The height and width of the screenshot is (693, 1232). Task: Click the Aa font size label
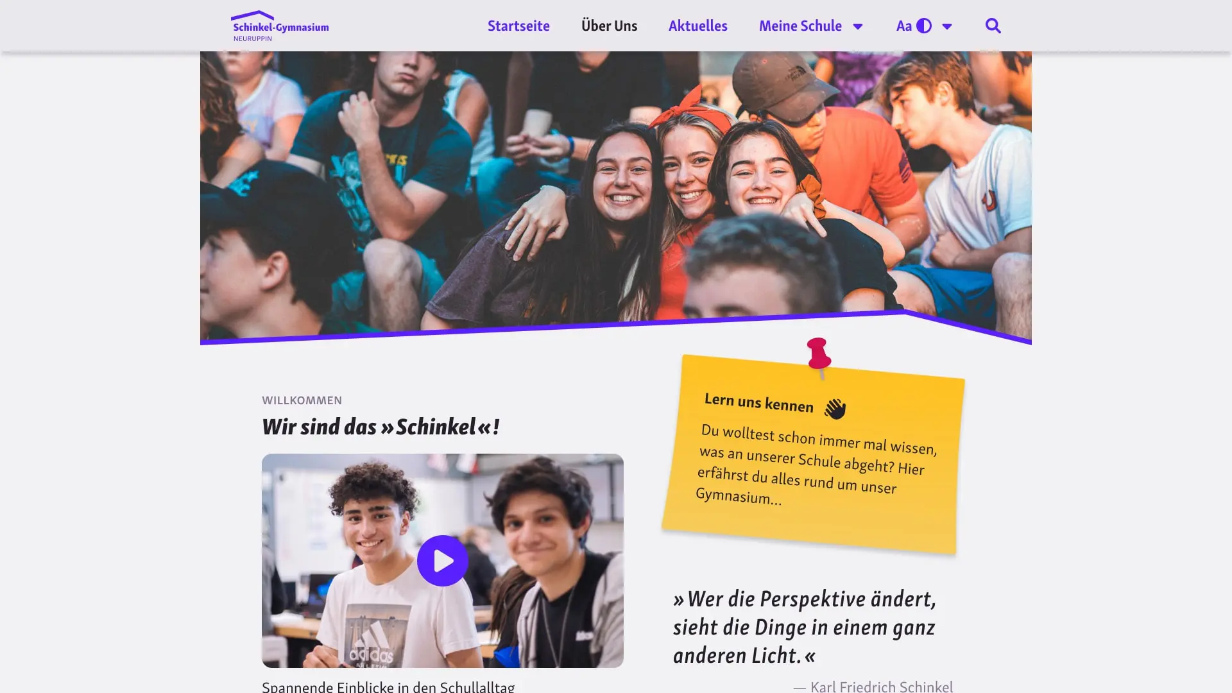point(903,26)
